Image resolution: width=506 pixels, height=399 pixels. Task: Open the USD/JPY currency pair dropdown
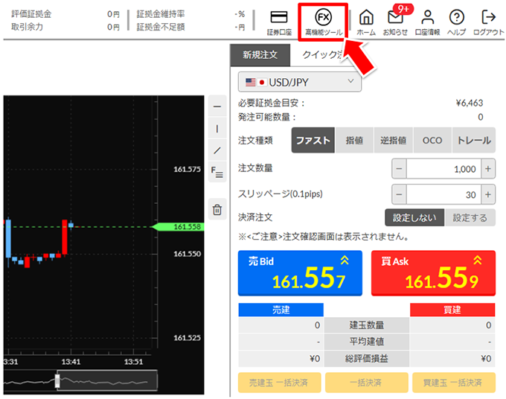point(299,82)
